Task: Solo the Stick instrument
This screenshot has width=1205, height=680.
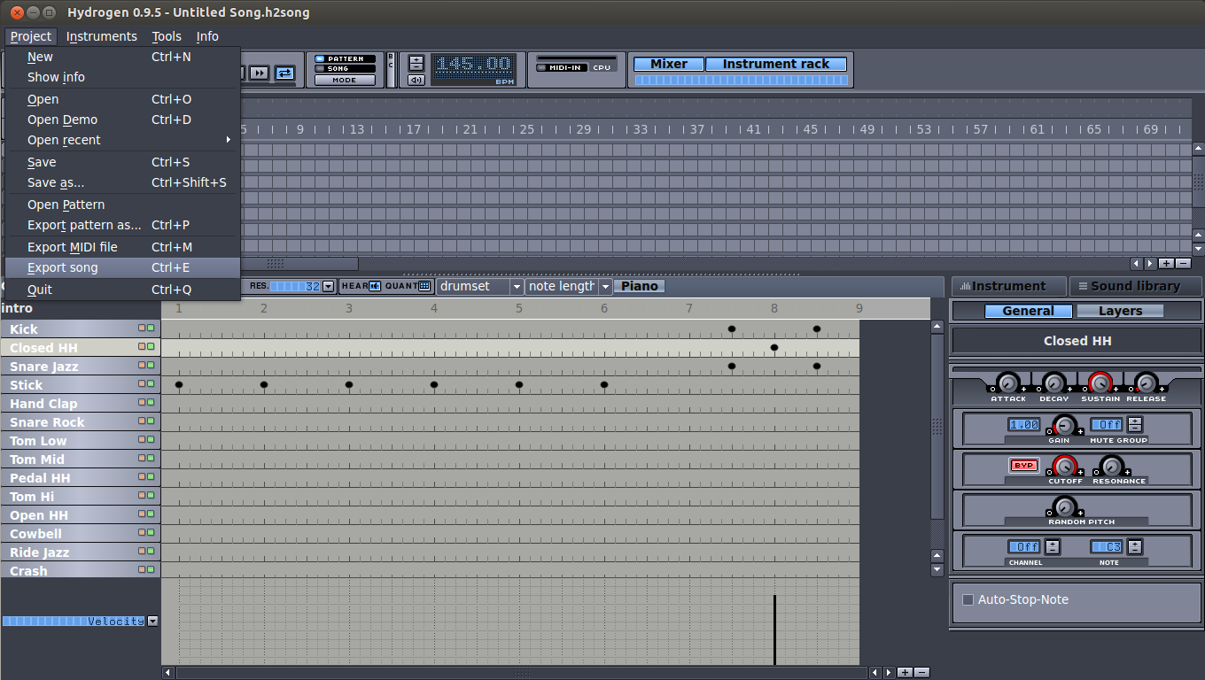Action: [151, 383]
